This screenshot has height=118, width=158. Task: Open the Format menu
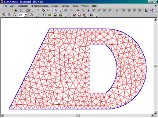point(75,6)
